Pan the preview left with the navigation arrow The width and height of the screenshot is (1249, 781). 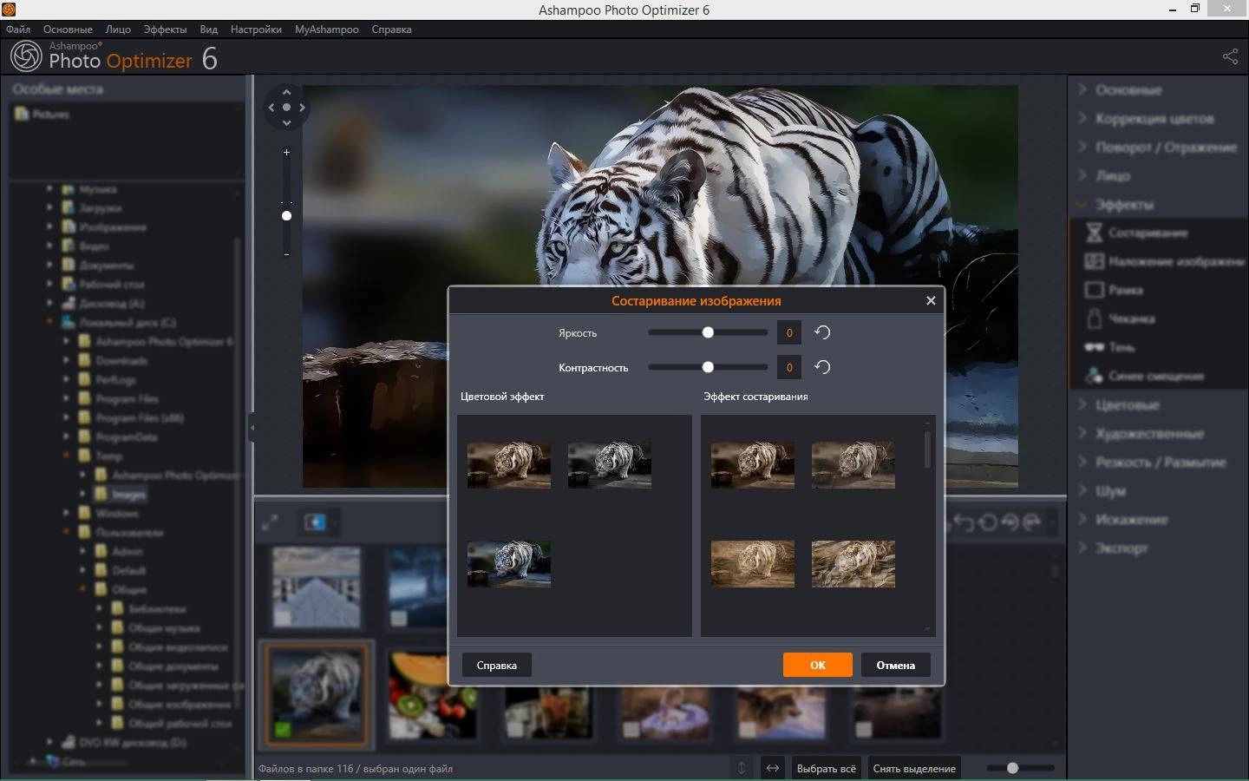(x=271, y=108)
